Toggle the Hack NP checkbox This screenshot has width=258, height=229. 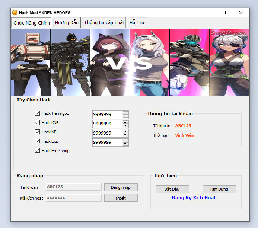click(37, 132)
